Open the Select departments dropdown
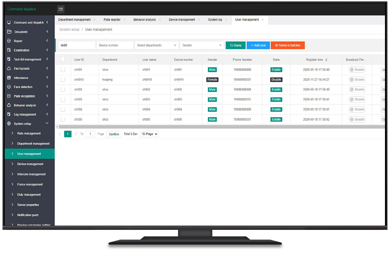The width and height of the screenshot is (390, 259). tap(156, 45)
